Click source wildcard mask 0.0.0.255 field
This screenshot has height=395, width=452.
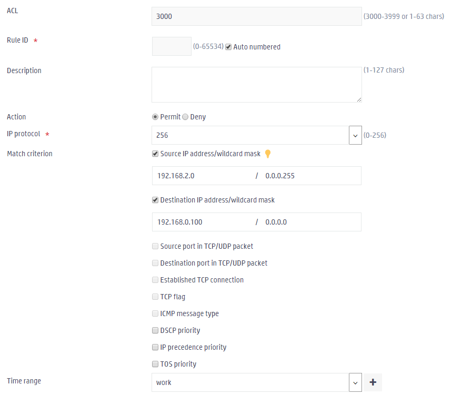pyautogui.click(x=312, y=176)
